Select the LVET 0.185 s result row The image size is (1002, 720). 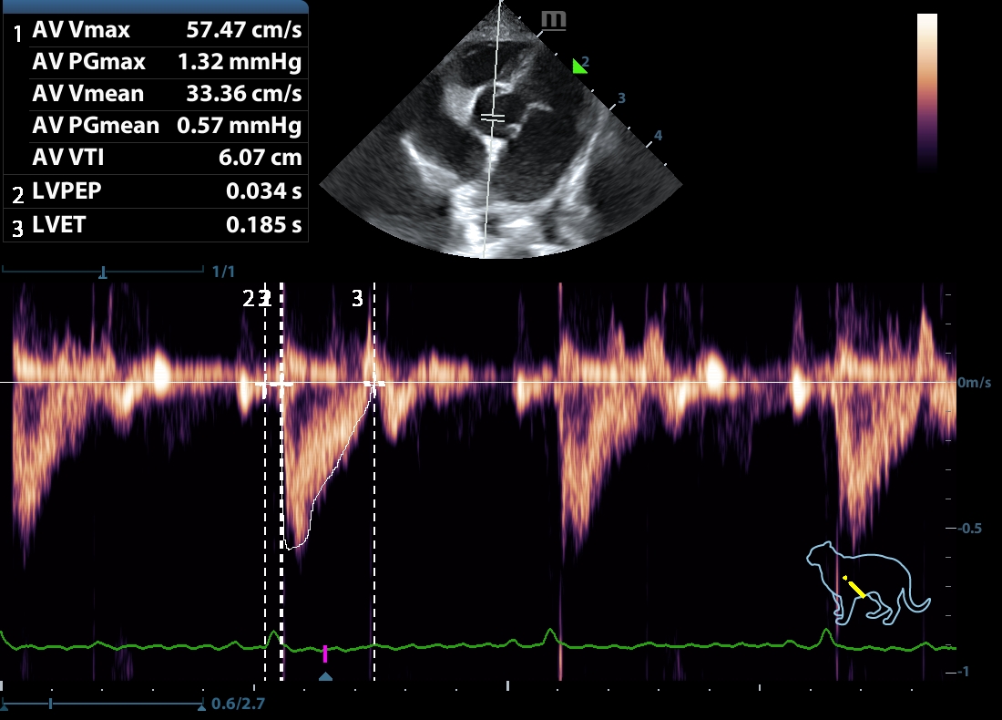155,225
